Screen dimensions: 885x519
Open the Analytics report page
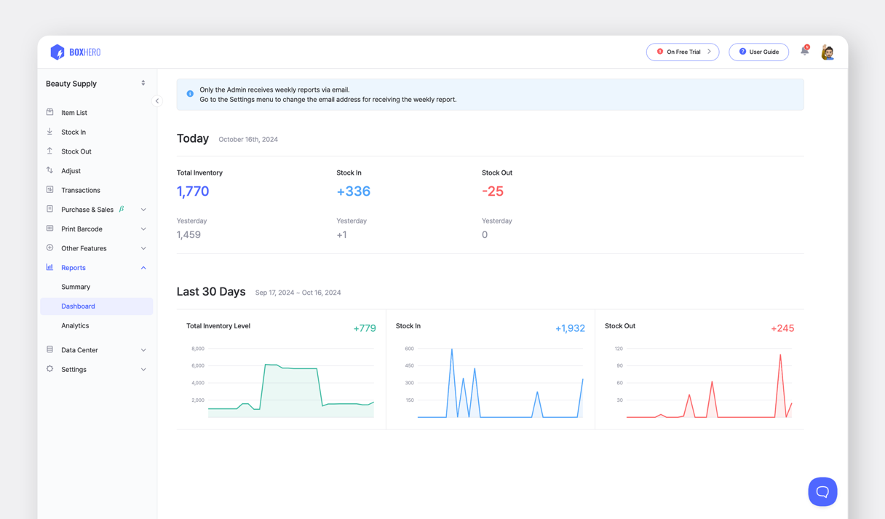(x=75, y=325)
